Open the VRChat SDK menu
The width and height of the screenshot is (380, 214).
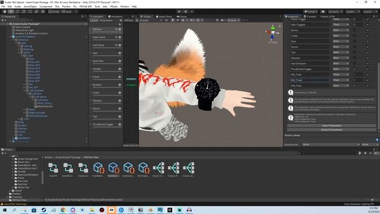85,7
